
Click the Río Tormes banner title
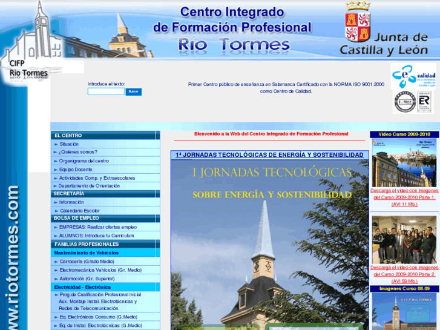(234, 45)
